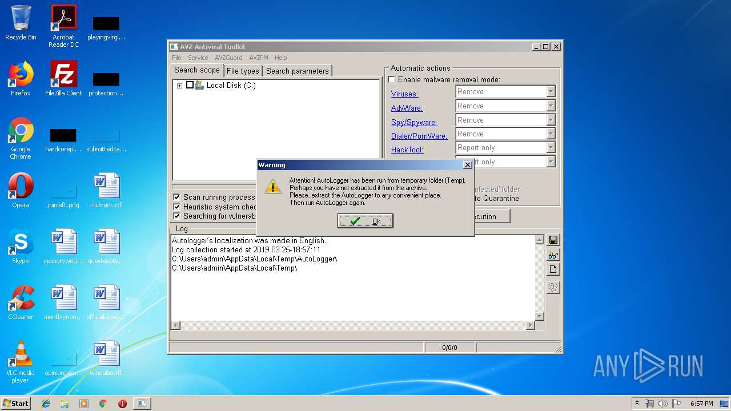Open the Start menu
This screenshot has width=731, height=411.
pos(15,404)
